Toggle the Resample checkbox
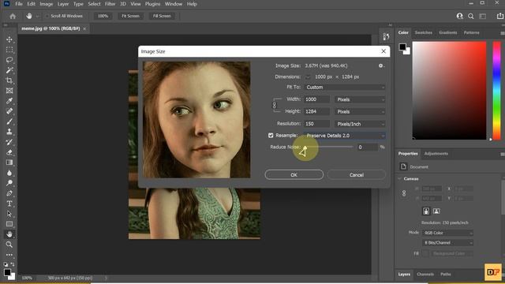Viewport: 505px width, 284px height. tap(271, 136)
